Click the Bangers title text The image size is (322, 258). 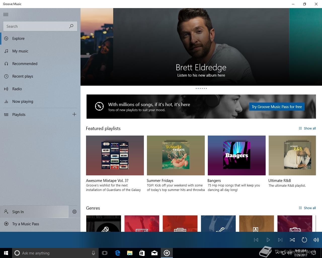(x=214, y=181)
